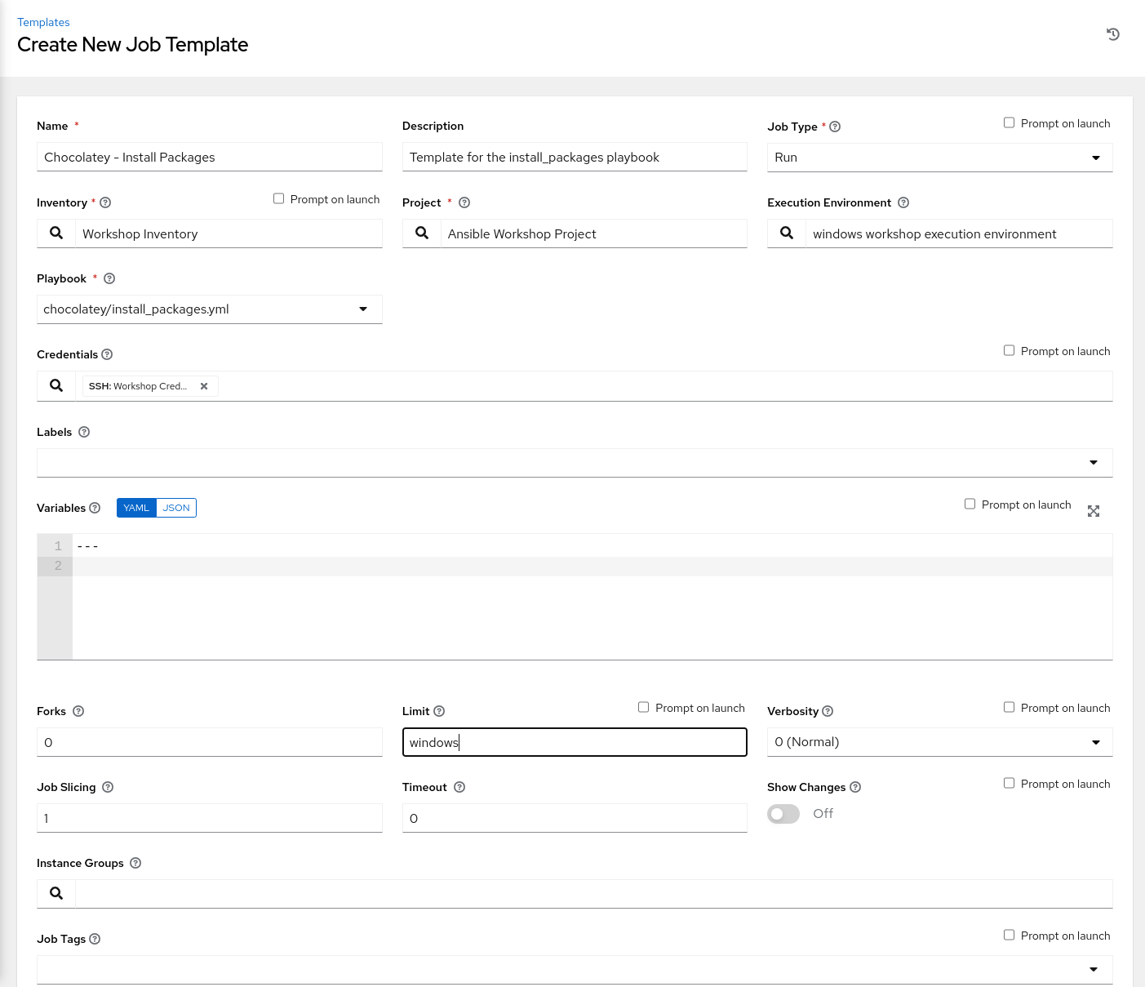Show help for Inventory field

[105, 202]
